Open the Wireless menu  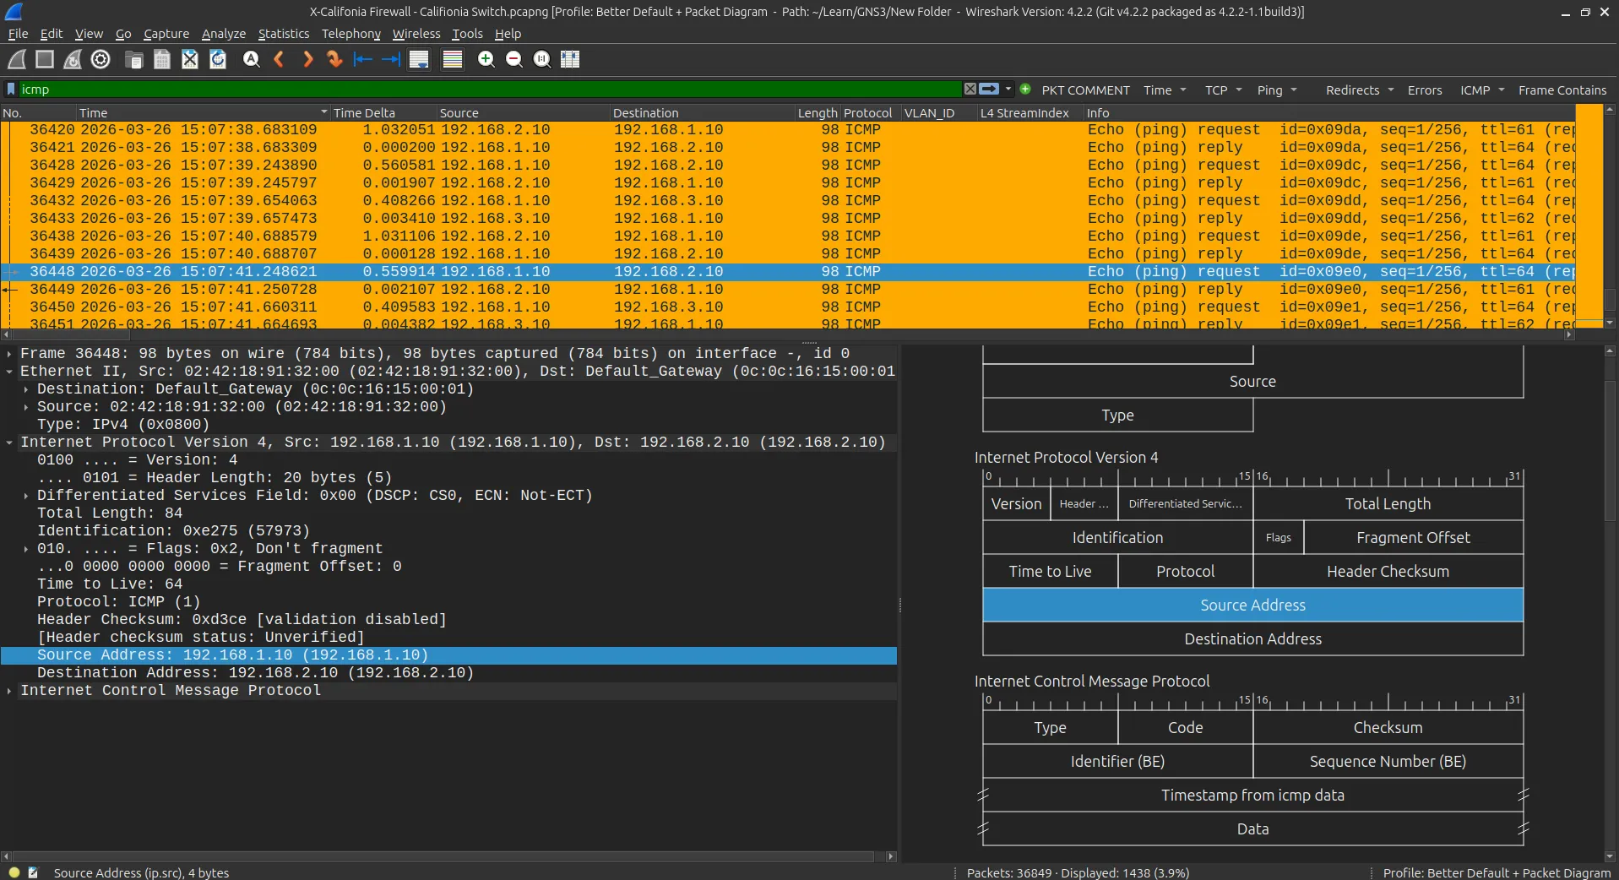coord(416,34)
